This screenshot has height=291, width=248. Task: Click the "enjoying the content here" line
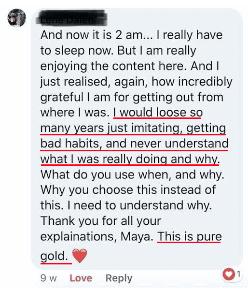130,66
